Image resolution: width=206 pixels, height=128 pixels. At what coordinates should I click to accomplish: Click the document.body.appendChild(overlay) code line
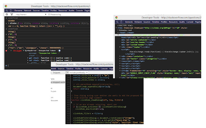(x=91, y=87)
